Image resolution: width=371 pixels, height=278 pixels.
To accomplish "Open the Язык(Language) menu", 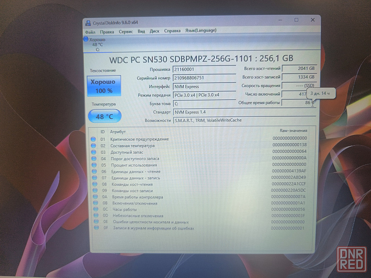I will [201, 30].
